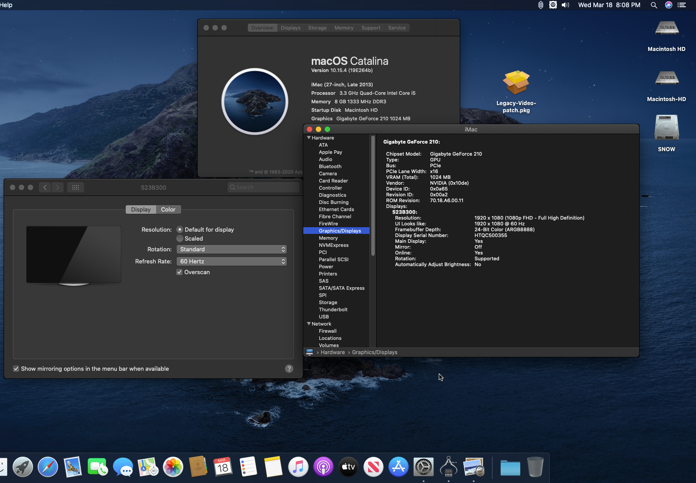Viewport: 696px width, 483px height.
Task: Open the Music app in the Dock
Action: pos(298,467)
